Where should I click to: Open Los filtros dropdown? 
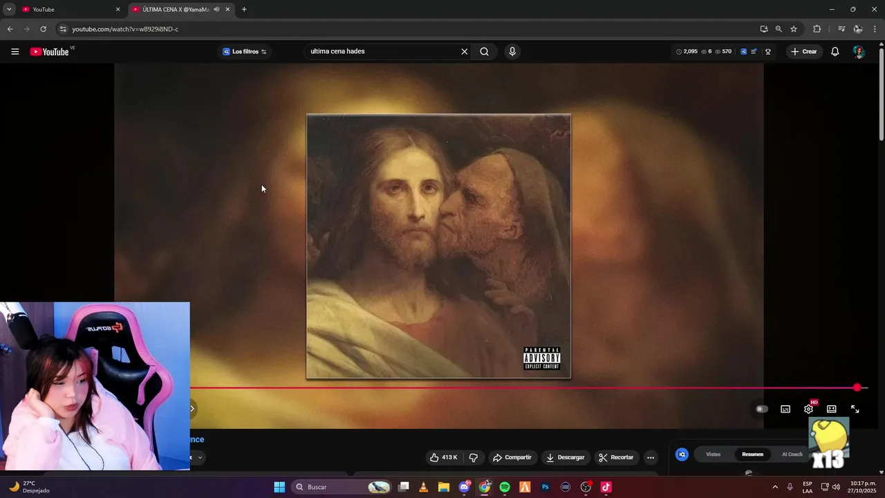pos(245,52)
